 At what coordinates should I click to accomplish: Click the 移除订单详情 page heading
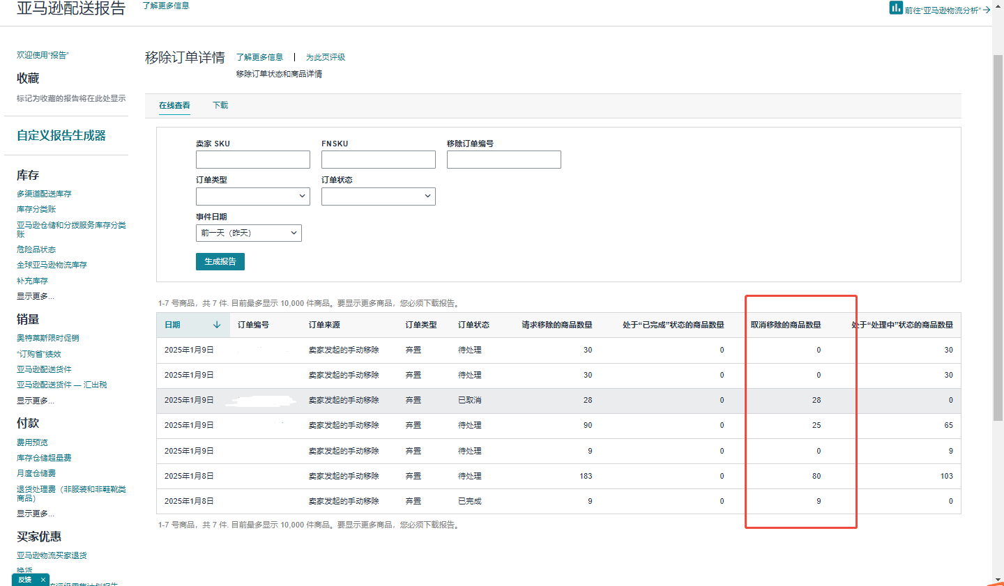(185, 57)
